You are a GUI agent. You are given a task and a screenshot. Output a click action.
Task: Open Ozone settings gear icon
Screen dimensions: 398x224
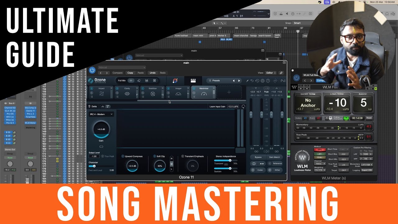pyautogui.click(x=263, y=81)
